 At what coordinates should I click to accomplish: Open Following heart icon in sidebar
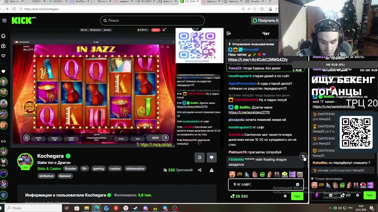pyautogui.click(x=4, y=56)
